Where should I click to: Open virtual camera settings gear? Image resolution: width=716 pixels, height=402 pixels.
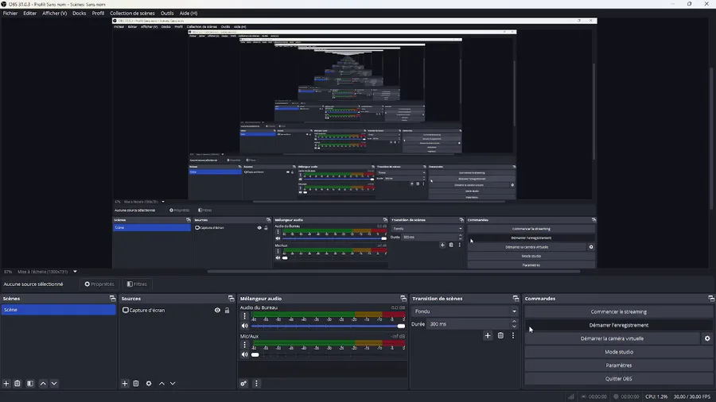(707, 338)
